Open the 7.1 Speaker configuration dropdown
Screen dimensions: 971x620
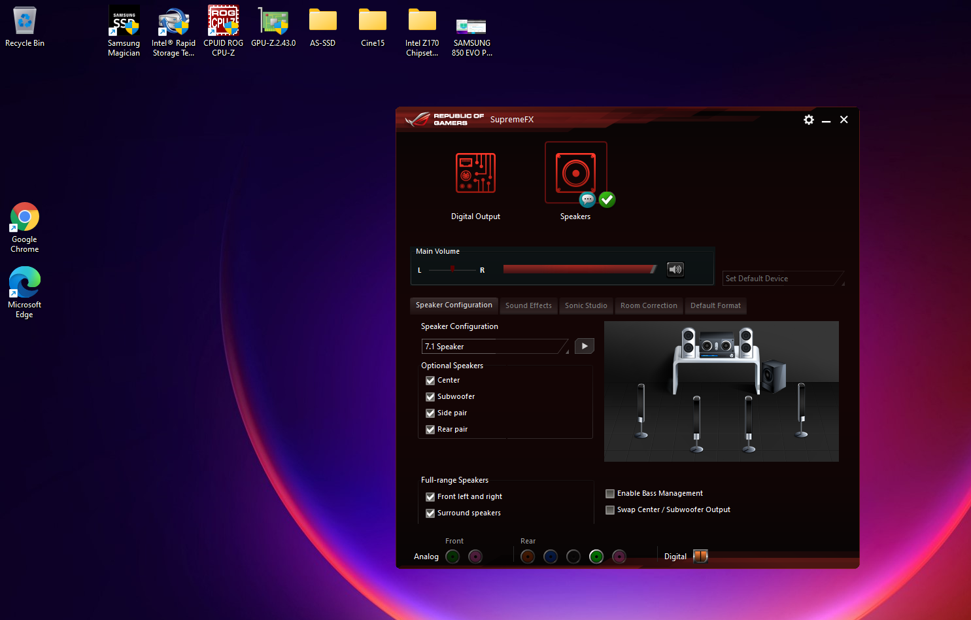pos(496,347)
